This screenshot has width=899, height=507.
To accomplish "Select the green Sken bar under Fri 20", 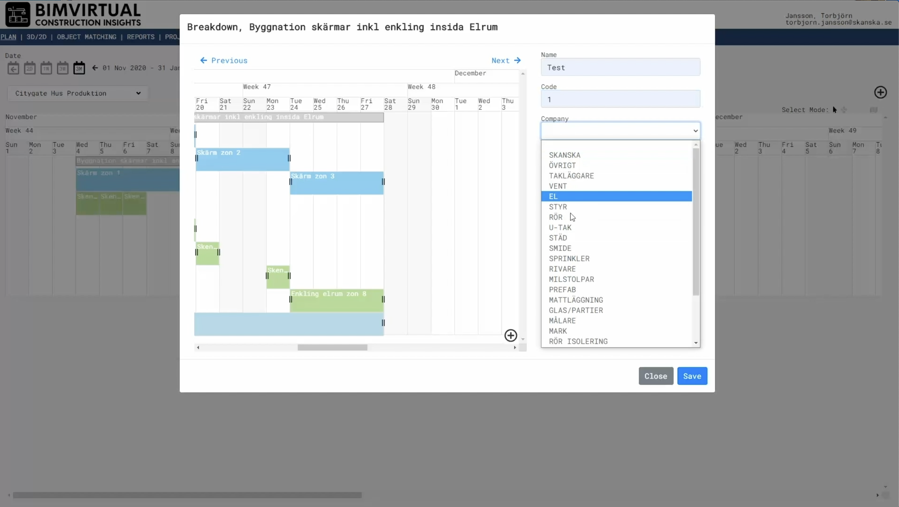I will [207, 254].
